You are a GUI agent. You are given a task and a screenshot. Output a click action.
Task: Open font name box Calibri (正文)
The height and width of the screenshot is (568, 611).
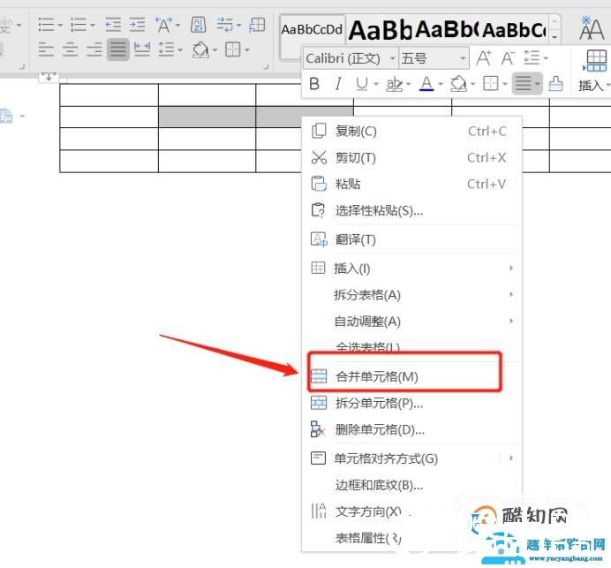coord(351,58)
